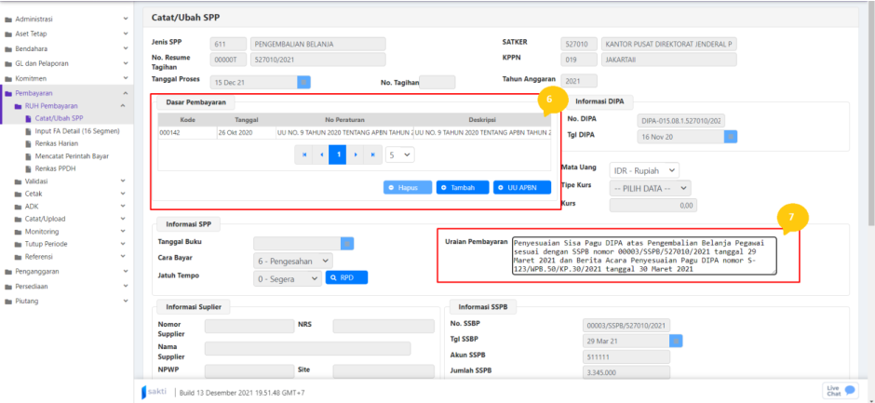Open Mata Uang dropdown IDR - Rupiah
This screenshot has width=875, height=403.
(x=643, y=170)
